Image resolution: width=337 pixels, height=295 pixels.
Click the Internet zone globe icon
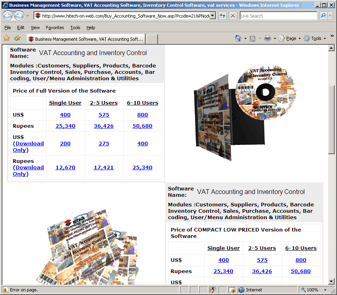pos(242,290)
